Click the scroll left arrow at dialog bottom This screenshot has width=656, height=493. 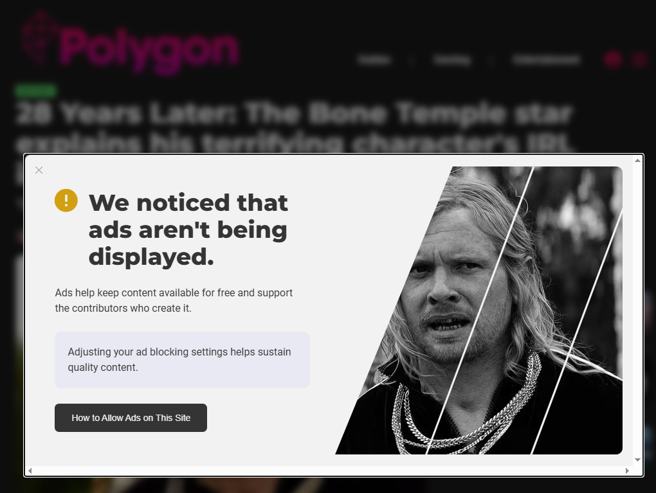[30, 471]
